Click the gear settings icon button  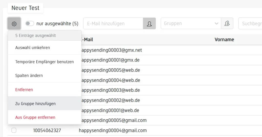click(14, 24)
